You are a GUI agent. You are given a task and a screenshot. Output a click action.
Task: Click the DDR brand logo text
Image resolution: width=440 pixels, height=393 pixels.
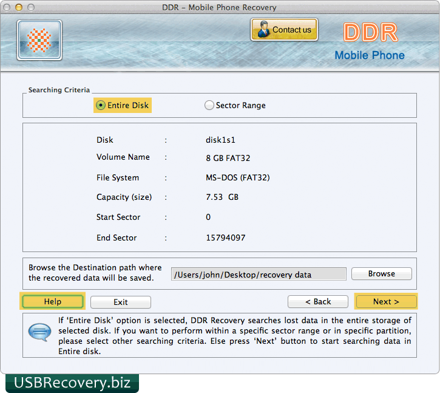click(370, 32)
